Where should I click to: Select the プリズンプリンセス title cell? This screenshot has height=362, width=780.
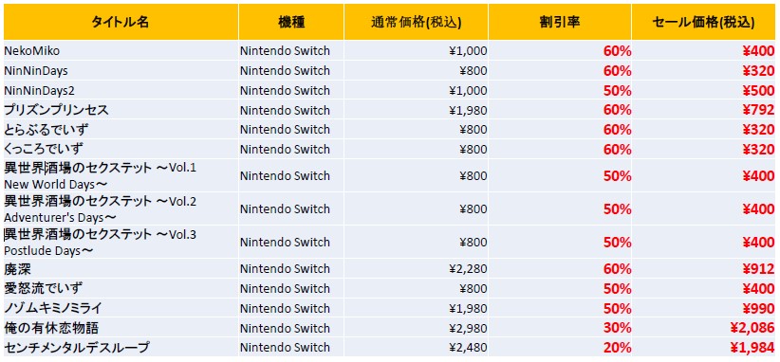(121, 110)
